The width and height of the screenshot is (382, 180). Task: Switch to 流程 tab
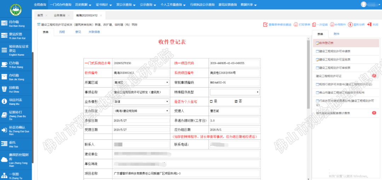[x=62, y=32]
